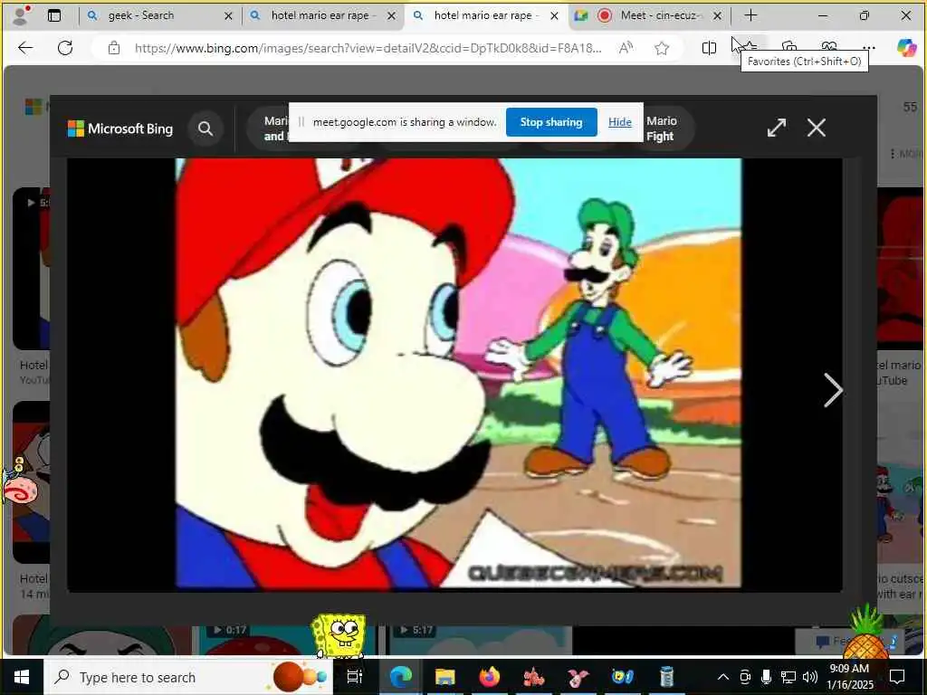Expand the image to full view

(776, 128)
